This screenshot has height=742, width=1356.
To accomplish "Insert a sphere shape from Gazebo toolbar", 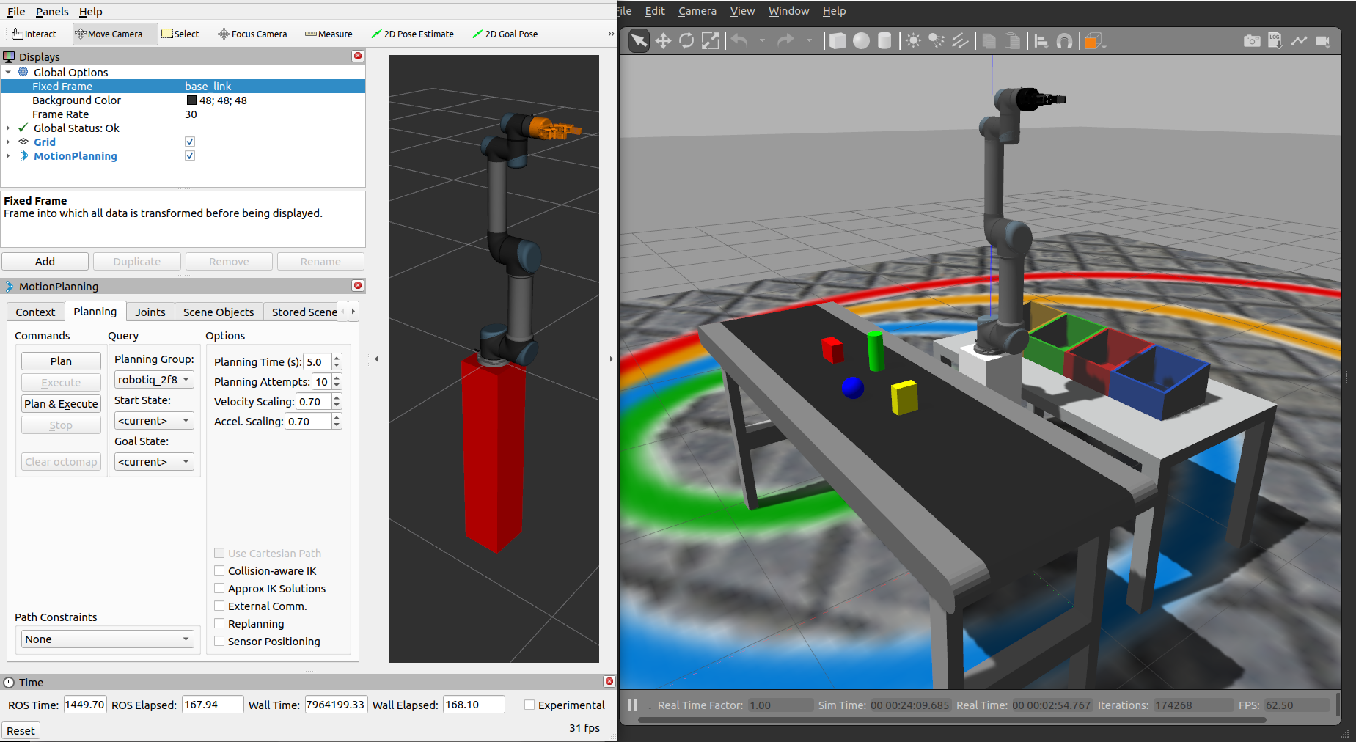I will click(x=861, y=41).
